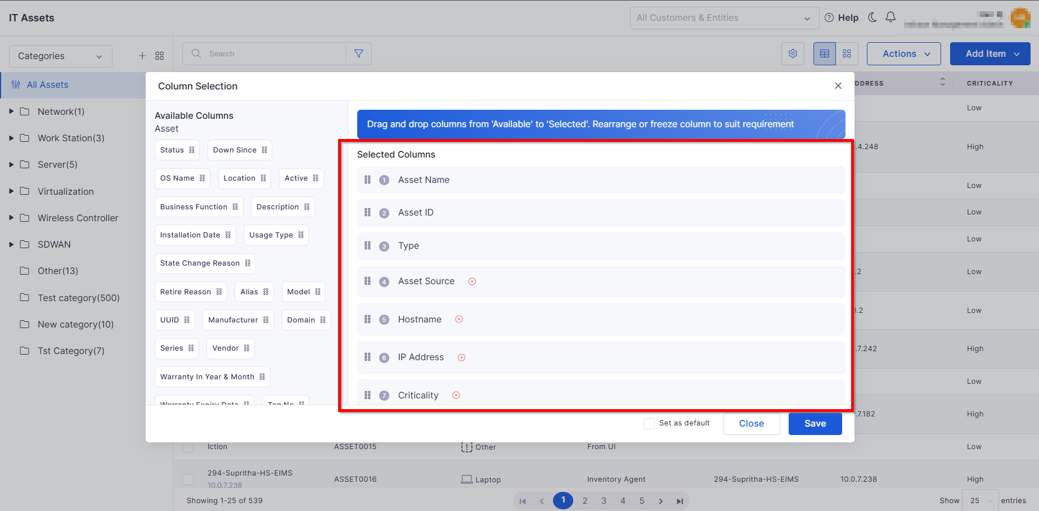
Task: Remove Asset Source from selected columns
Action: pos(472,281)
